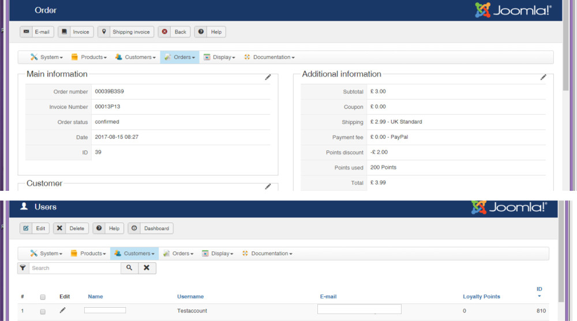
Task: Open the Products menu in Order panel
Action: coord(89,57)
